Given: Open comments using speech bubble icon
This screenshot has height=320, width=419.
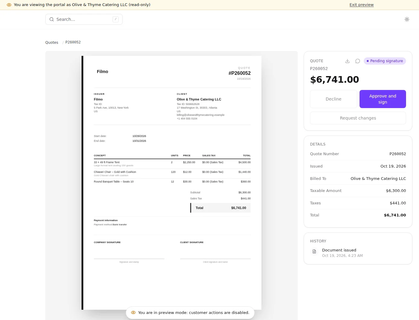Looking at the screenshot, I should tap(358, 61).
